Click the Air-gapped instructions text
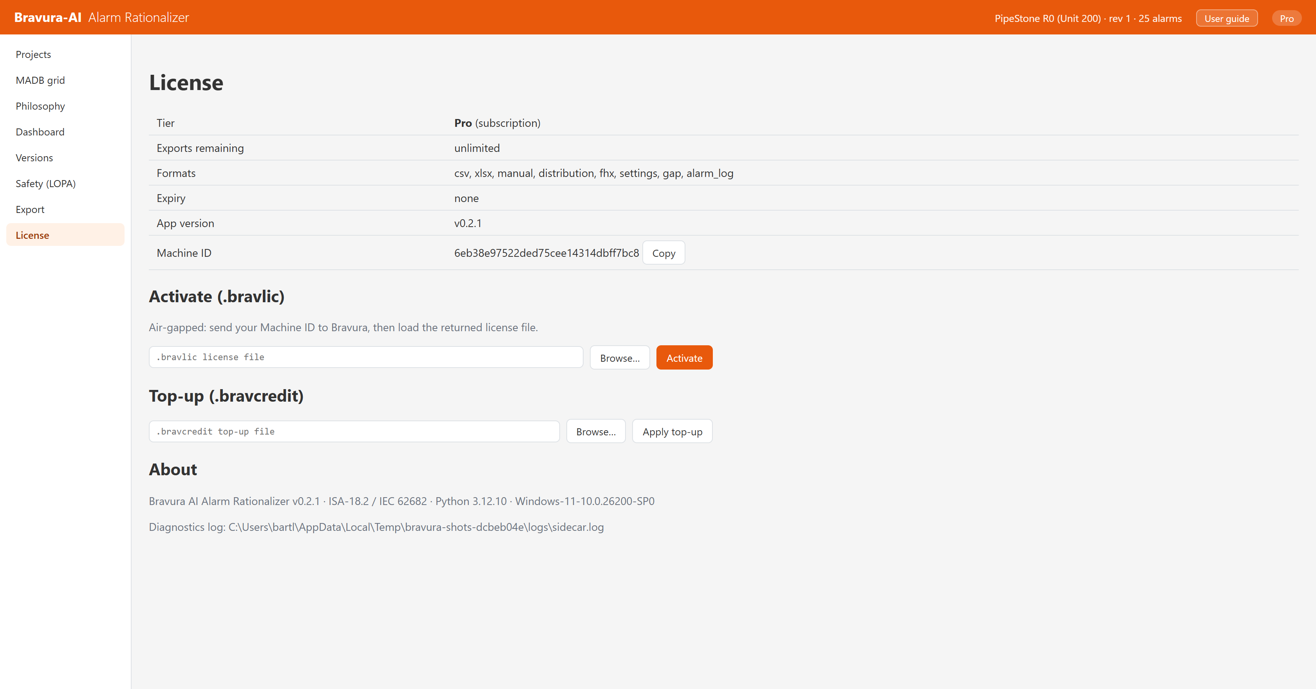This screenshot has width=1316, height=689. click(343, 327)
